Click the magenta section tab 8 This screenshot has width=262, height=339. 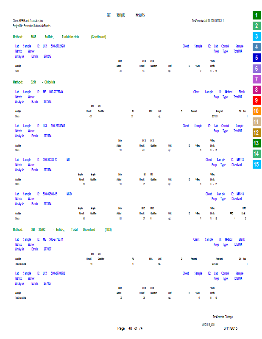click(256, 90)
